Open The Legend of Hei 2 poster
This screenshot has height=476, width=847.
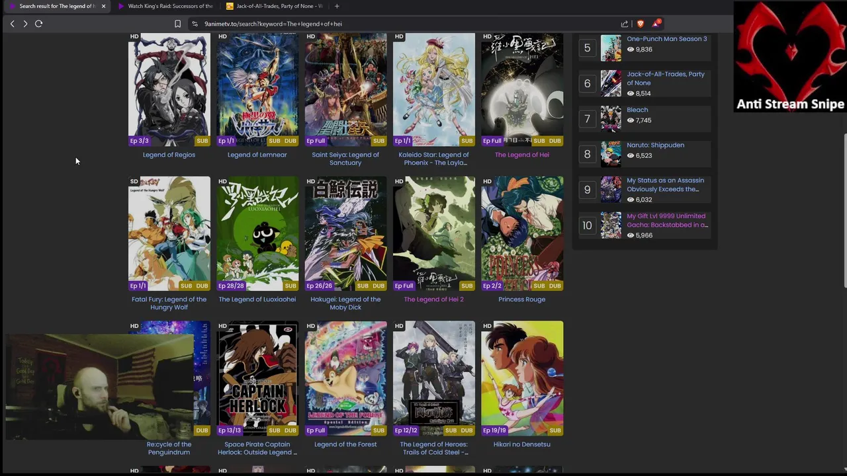click(434, 233)
